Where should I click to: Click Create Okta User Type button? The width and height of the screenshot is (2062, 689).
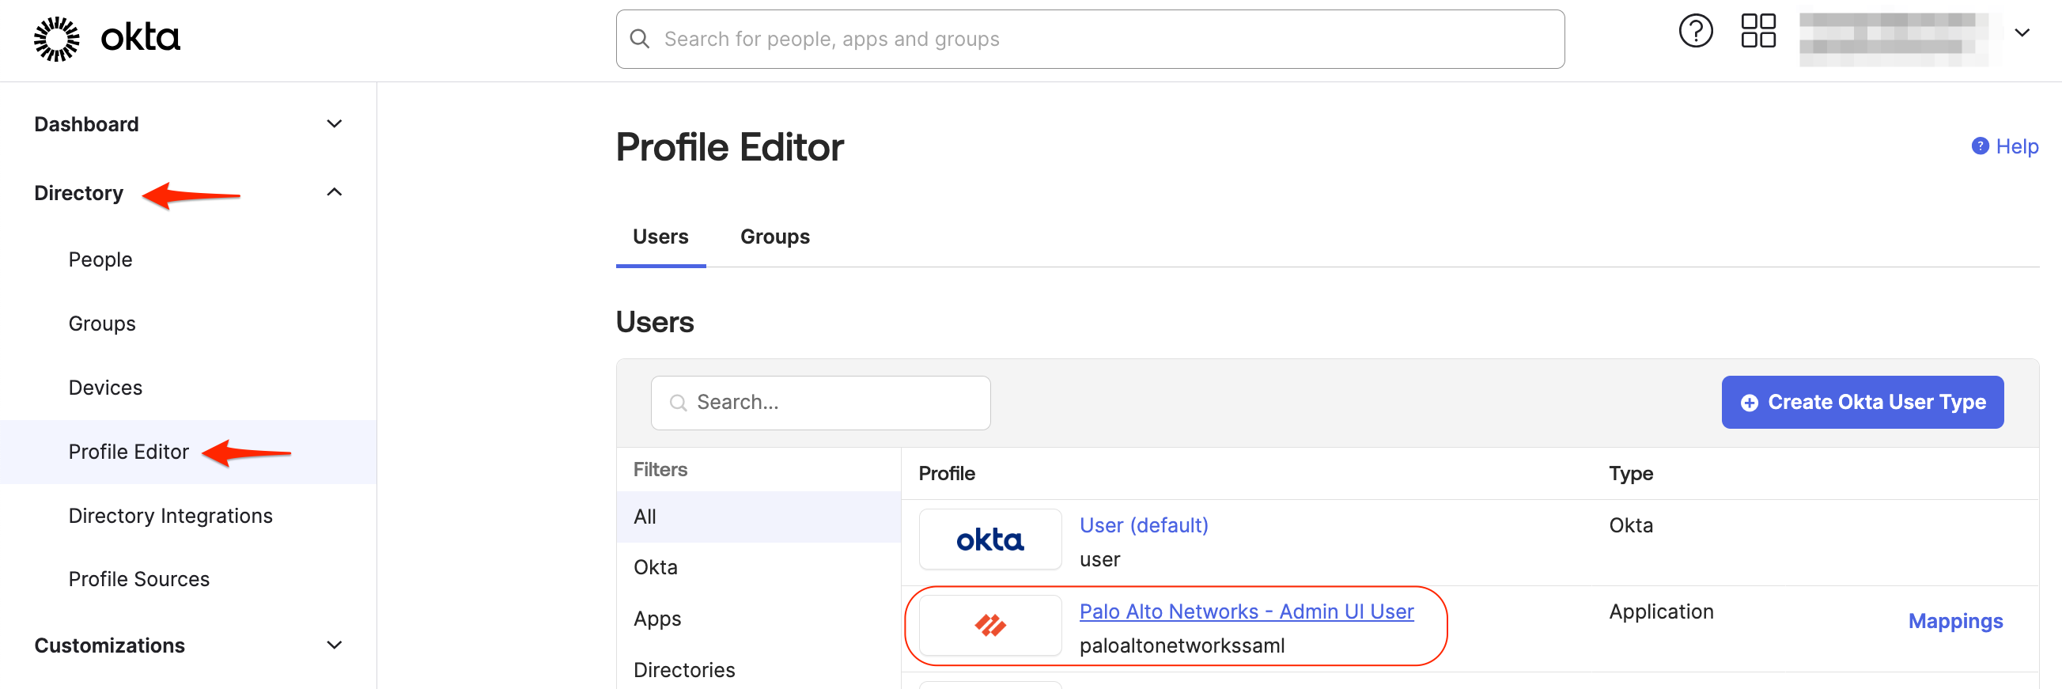1862,403
